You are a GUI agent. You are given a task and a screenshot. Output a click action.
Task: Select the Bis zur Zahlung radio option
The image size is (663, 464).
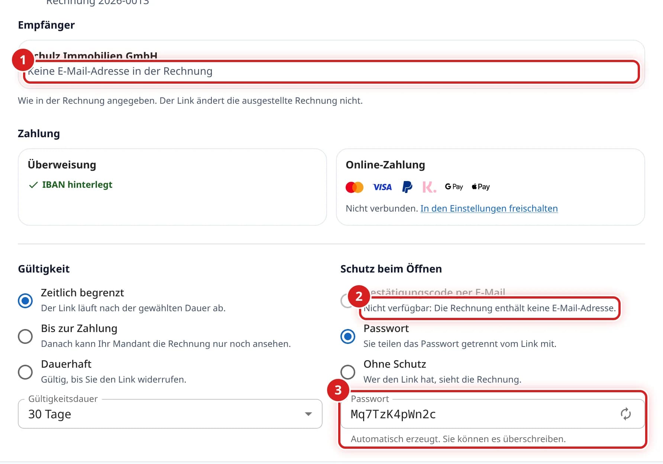point(25,336)
